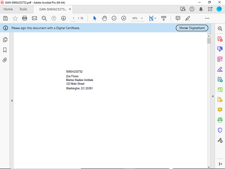Activate the selection arrow tool
Image resolution: width=225 pixels, height=169 pixels.
point(95,18)
